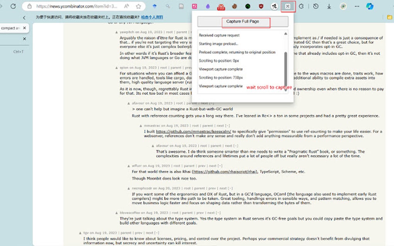Image resolution: width=394 pixels, height=246 pixels.
Task: Collapse necrophcodr's comment thread
Action: [231, 188]
